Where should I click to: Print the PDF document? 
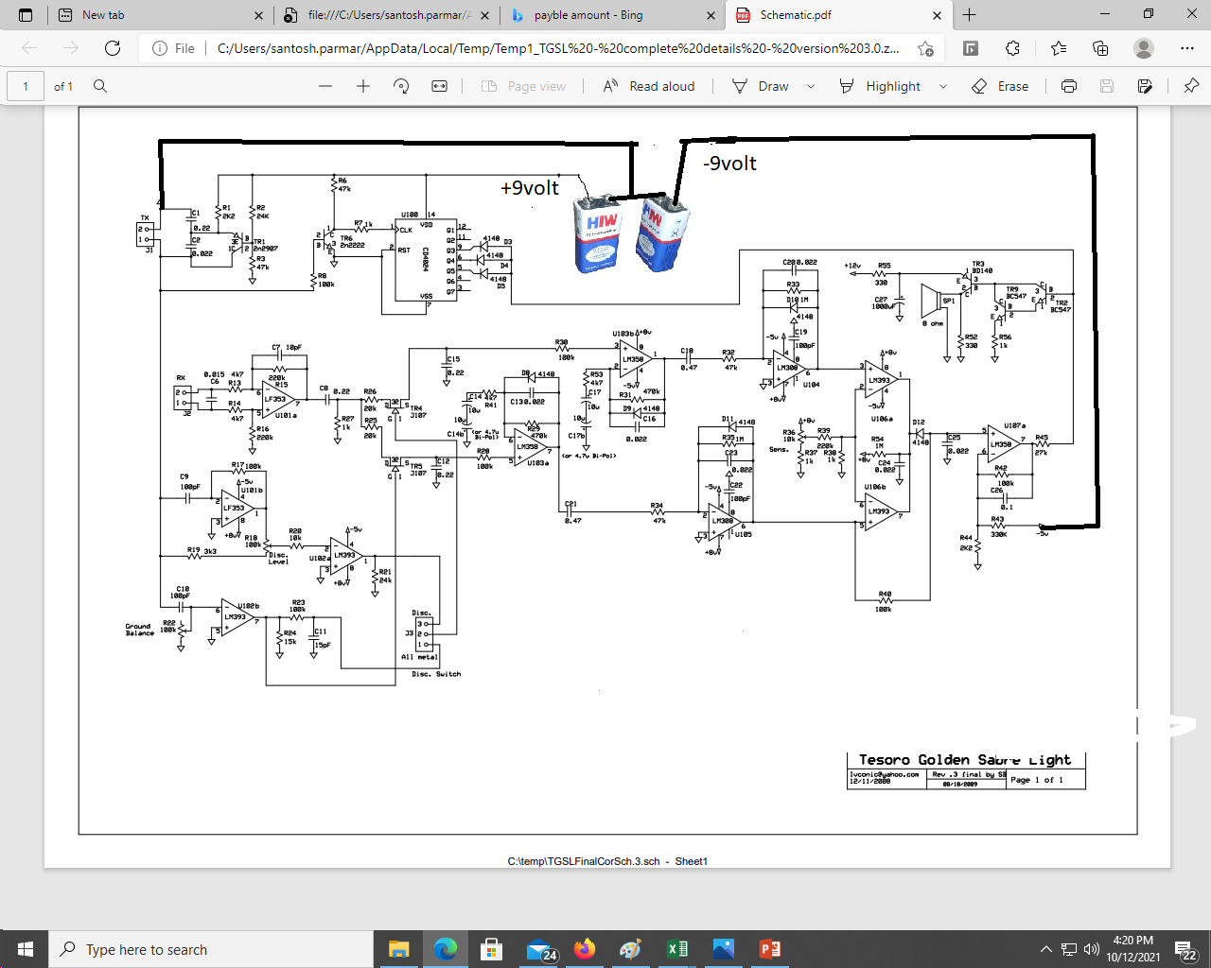point(1069,86)
